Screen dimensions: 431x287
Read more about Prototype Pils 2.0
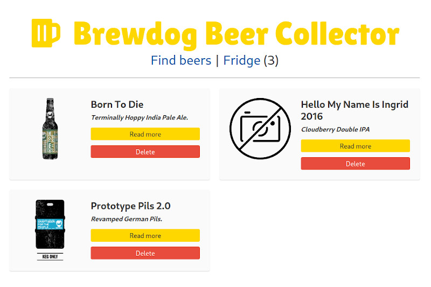pos(145,235)
